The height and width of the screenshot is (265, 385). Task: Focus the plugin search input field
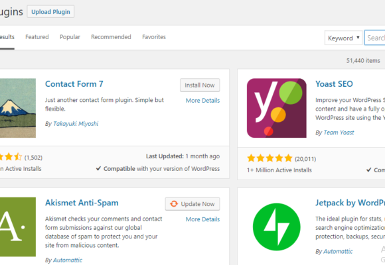(x=374, y=38)
